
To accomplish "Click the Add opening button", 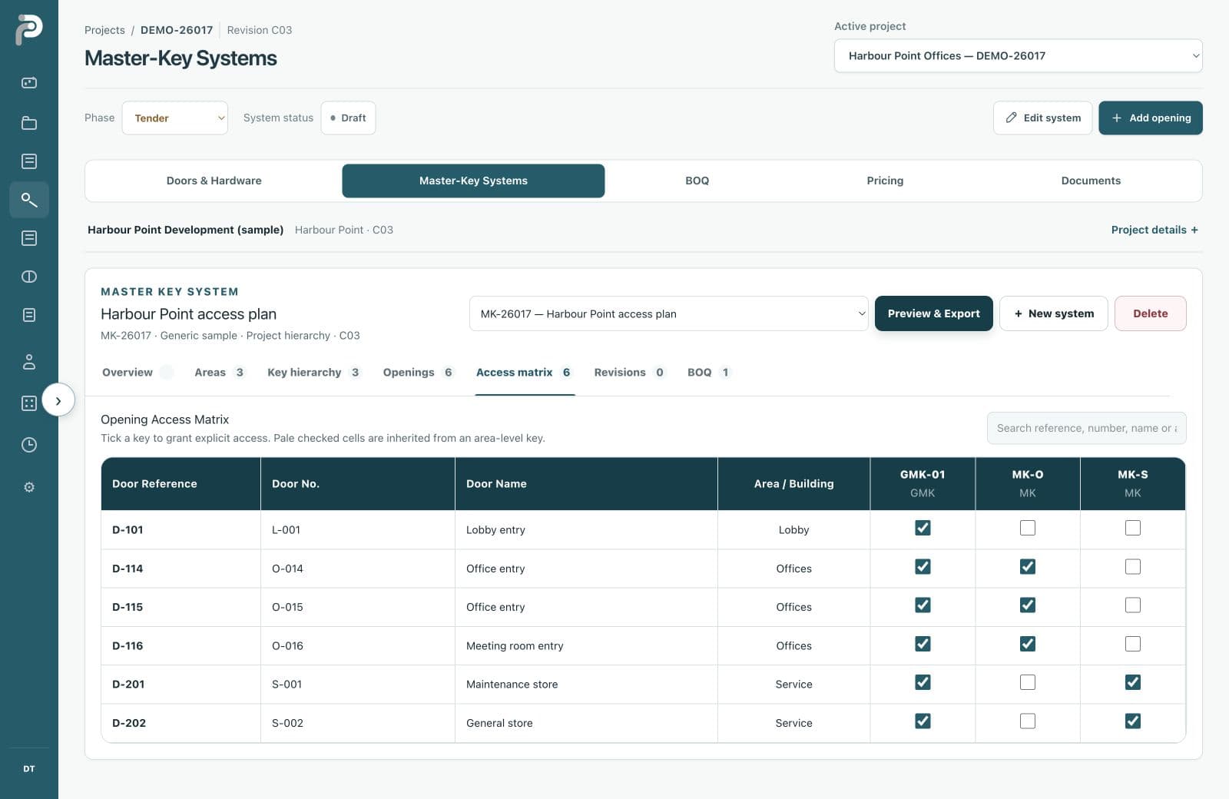I will (x=1151, y=118).
